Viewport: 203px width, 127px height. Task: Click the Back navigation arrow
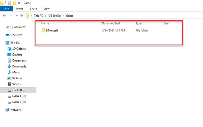click(x=5, y=16)
